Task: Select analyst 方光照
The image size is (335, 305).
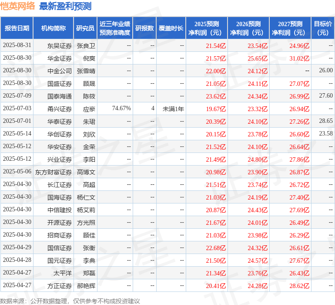Action: point(86,223)
